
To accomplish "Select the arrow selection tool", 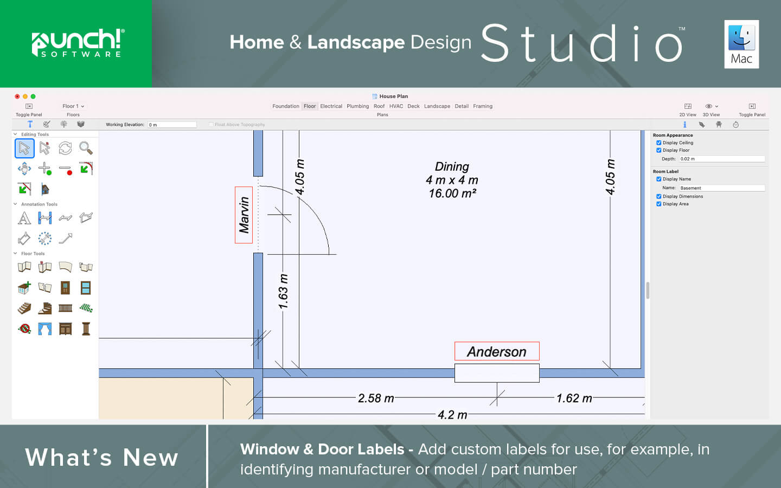I will tap(24, 148).
